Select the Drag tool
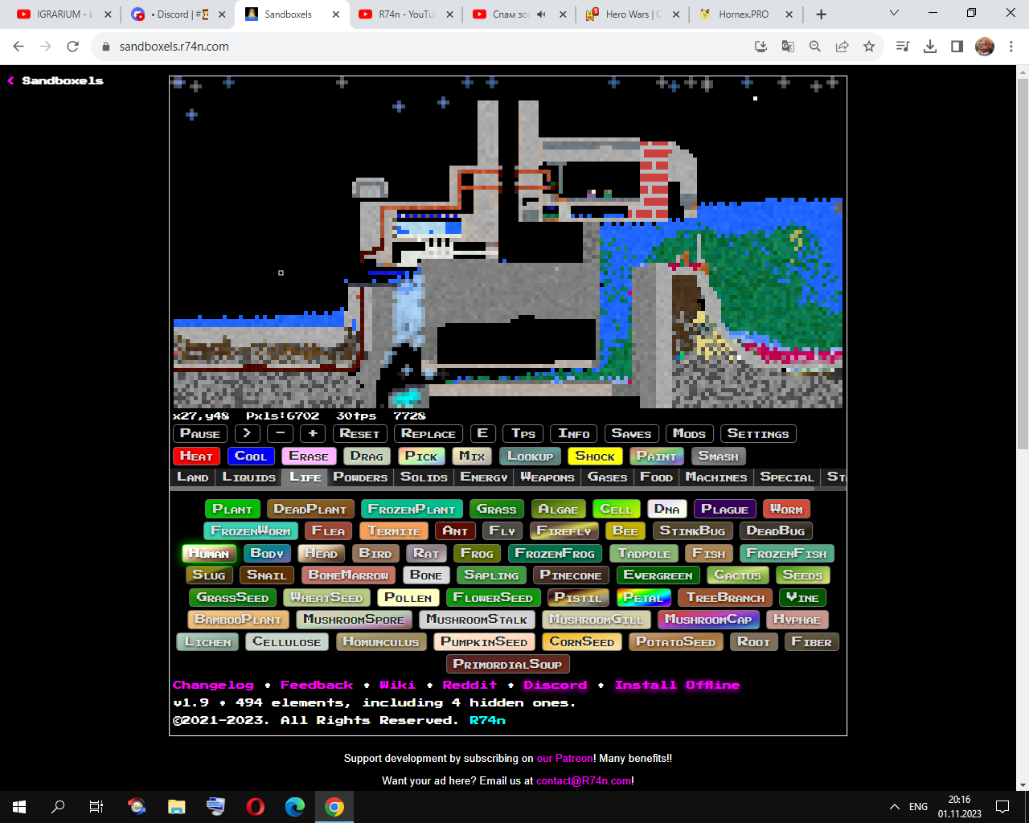 point(367,457)
